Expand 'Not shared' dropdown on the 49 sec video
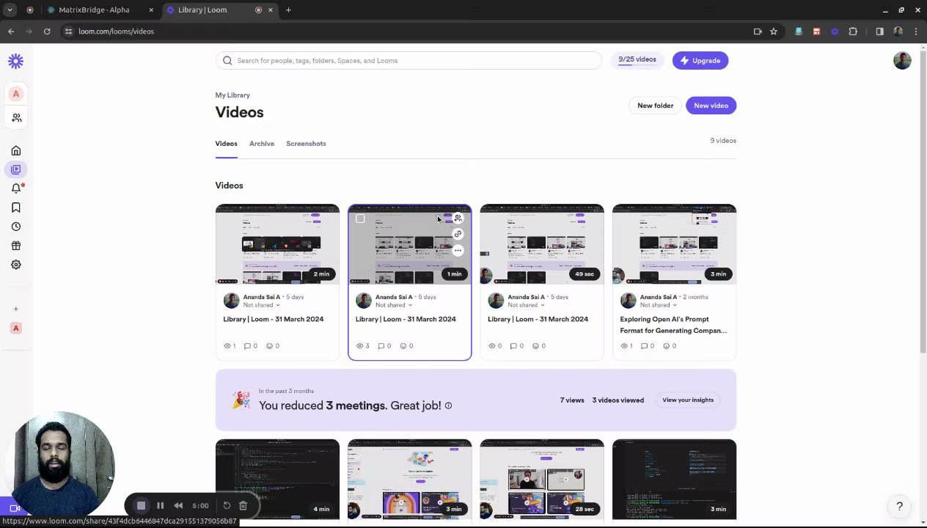Viewport: 927px width, 528px height. 526,305
